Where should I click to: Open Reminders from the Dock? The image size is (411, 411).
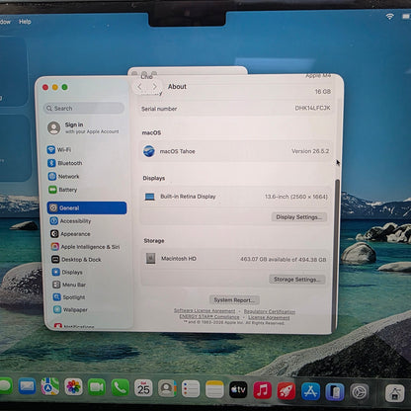coord(191,389)
